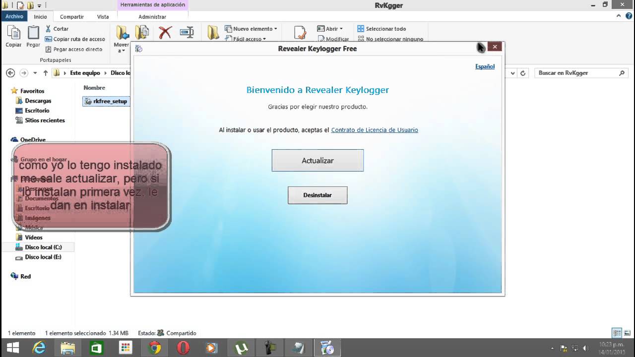The height and width of the screenshot is (357, 635).
Task: Expand the address bar history dropdown
Action: (512, 73)
